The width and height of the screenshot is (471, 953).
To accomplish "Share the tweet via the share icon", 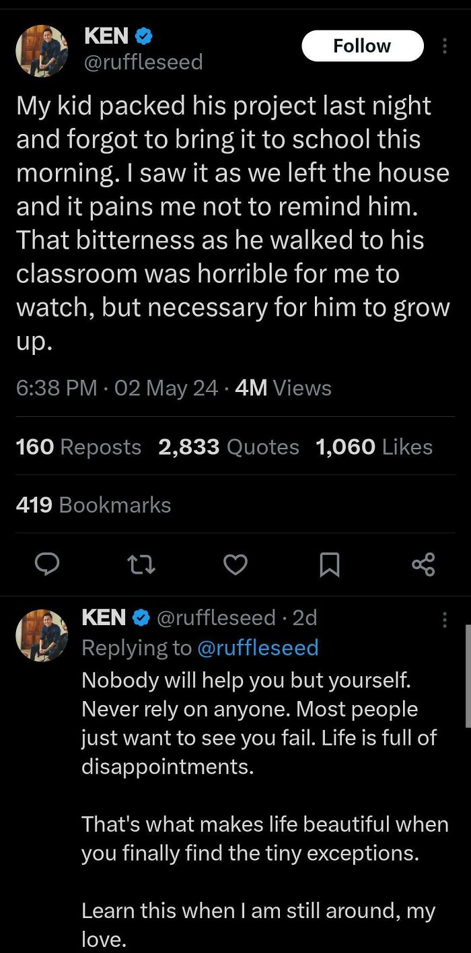I will pyautogui.click(x=423, y=564).
